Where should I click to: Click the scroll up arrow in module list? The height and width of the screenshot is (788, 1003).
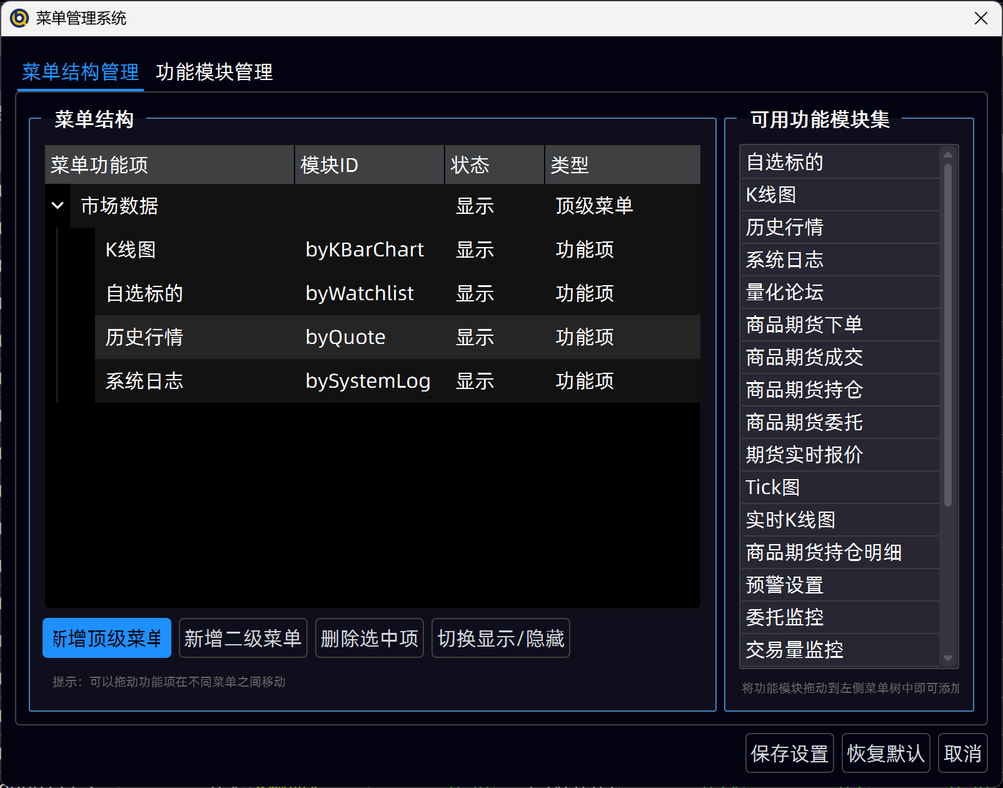coord(948,154)
